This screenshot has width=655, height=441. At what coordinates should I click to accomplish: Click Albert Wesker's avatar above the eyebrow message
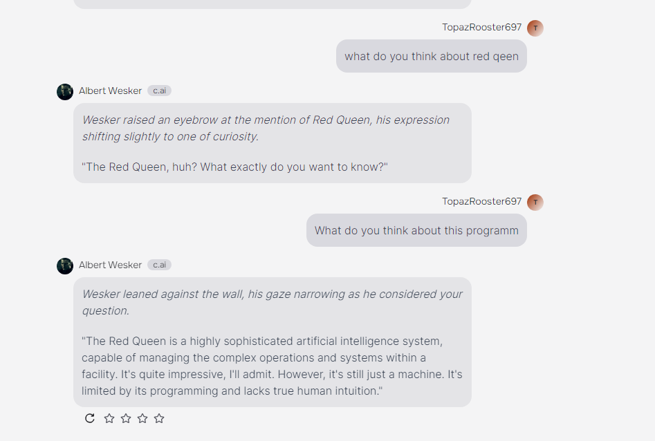(x=65, y=91)
